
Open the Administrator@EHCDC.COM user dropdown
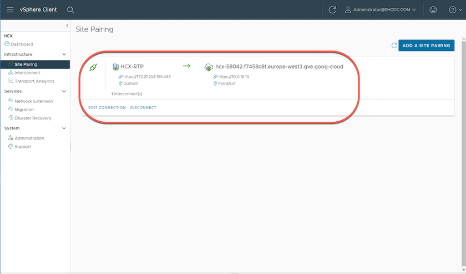click(x=380, y=9)
